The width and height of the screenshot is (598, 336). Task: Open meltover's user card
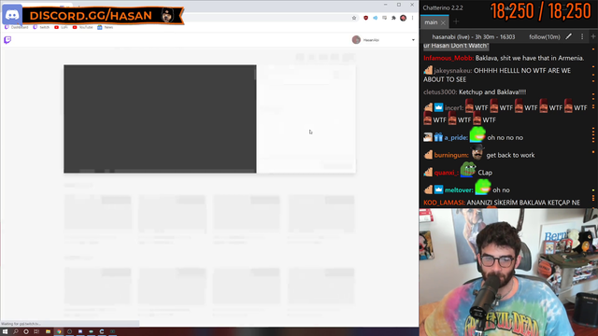[x=459, y=190]
